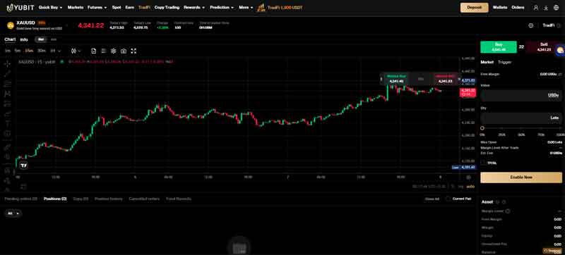Click the Deposit button
Image resolution: width=565 pixels, height=255 pixels.
(x=474, y=8)
